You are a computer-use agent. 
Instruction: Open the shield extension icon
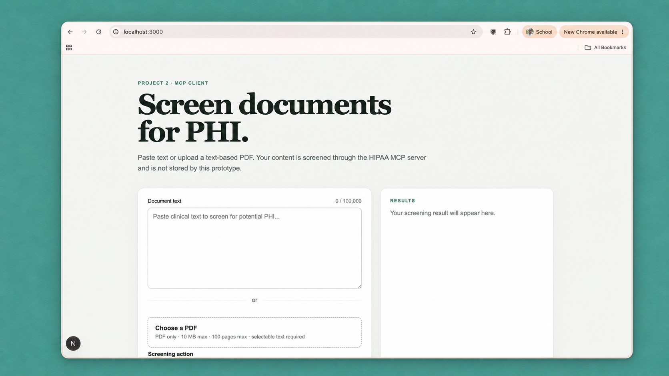pyautogui.click(x=493, y=32)
